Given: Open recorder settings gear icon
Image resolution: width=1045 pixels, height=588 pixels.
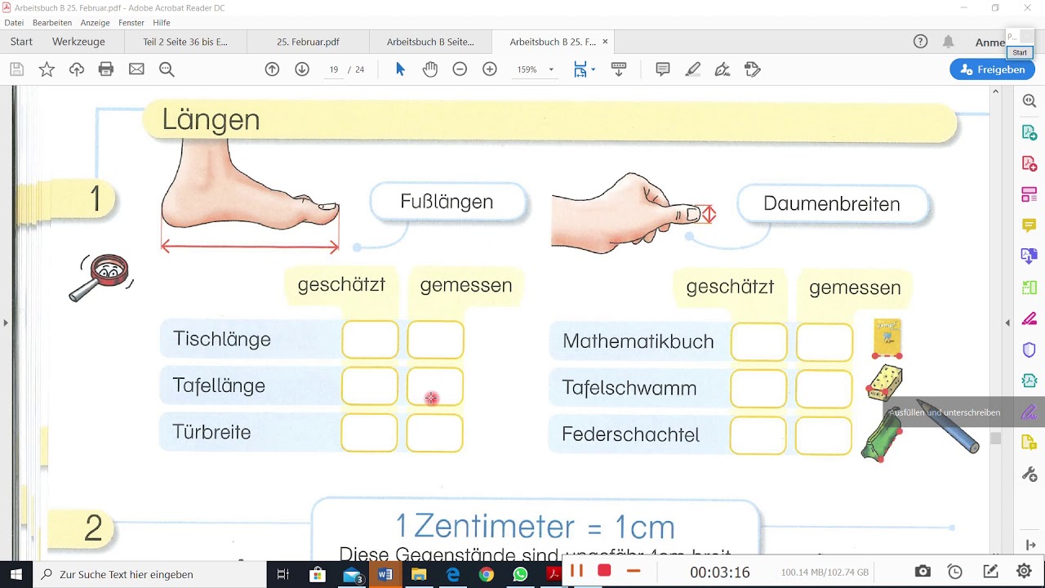Looking at the screenshot, I should pos(1024,572).
